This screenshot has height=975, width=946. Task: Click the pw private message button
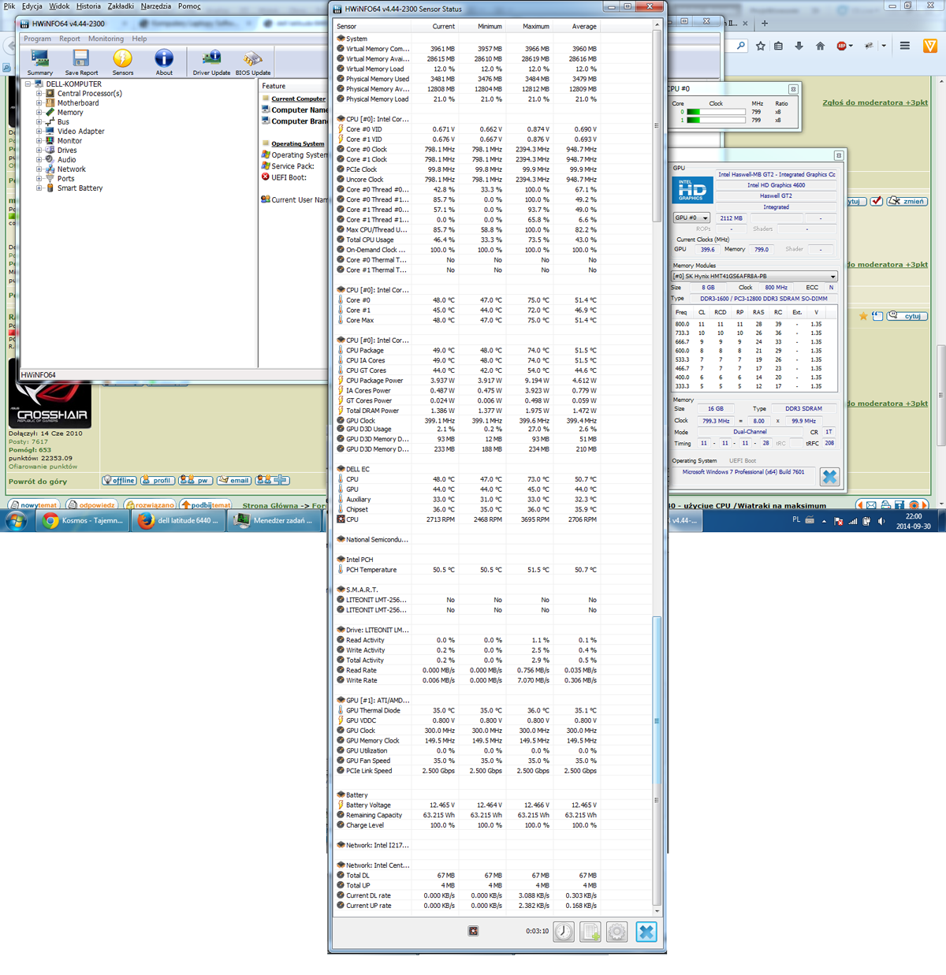(x=196, y=480)
